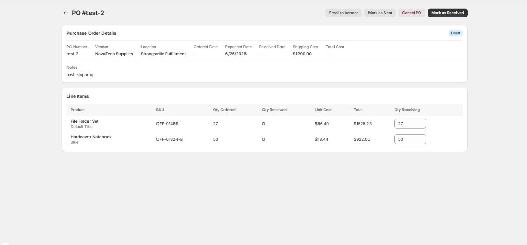This screenshot has width=527, height=245.
Task: Click the Email to Vendor button
Action: click(x=343, y=13)
